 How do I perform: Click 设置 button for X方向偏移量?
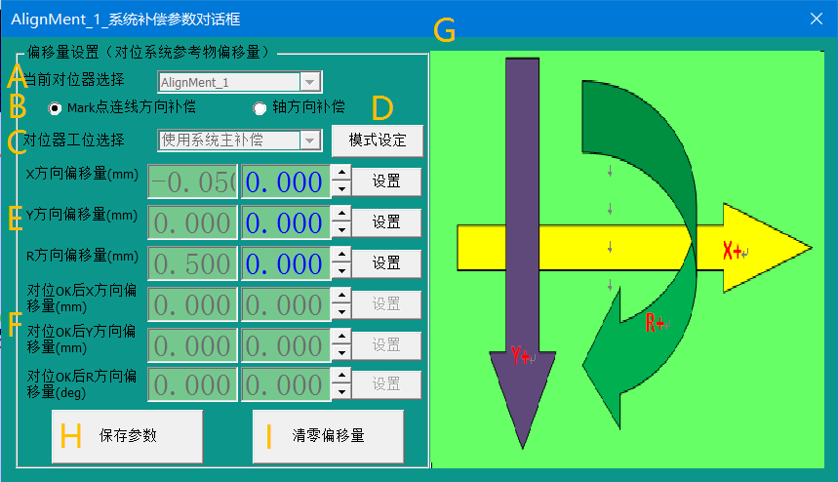pos(386,181)
